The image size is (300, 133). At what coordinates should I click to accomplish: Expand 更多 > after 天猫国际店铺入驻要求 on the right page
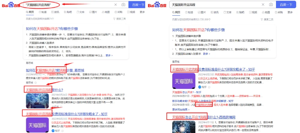click(206, 54)
